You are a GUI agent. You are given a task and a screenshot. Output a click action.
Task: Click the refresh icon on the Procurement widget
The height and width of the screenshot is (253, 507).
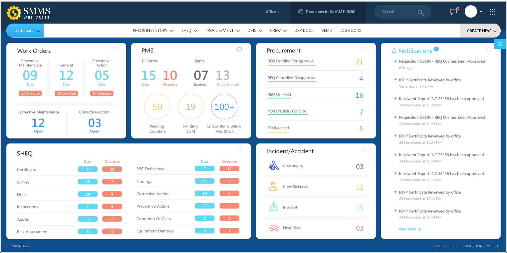pyautogui.click(x=364, y=49)
